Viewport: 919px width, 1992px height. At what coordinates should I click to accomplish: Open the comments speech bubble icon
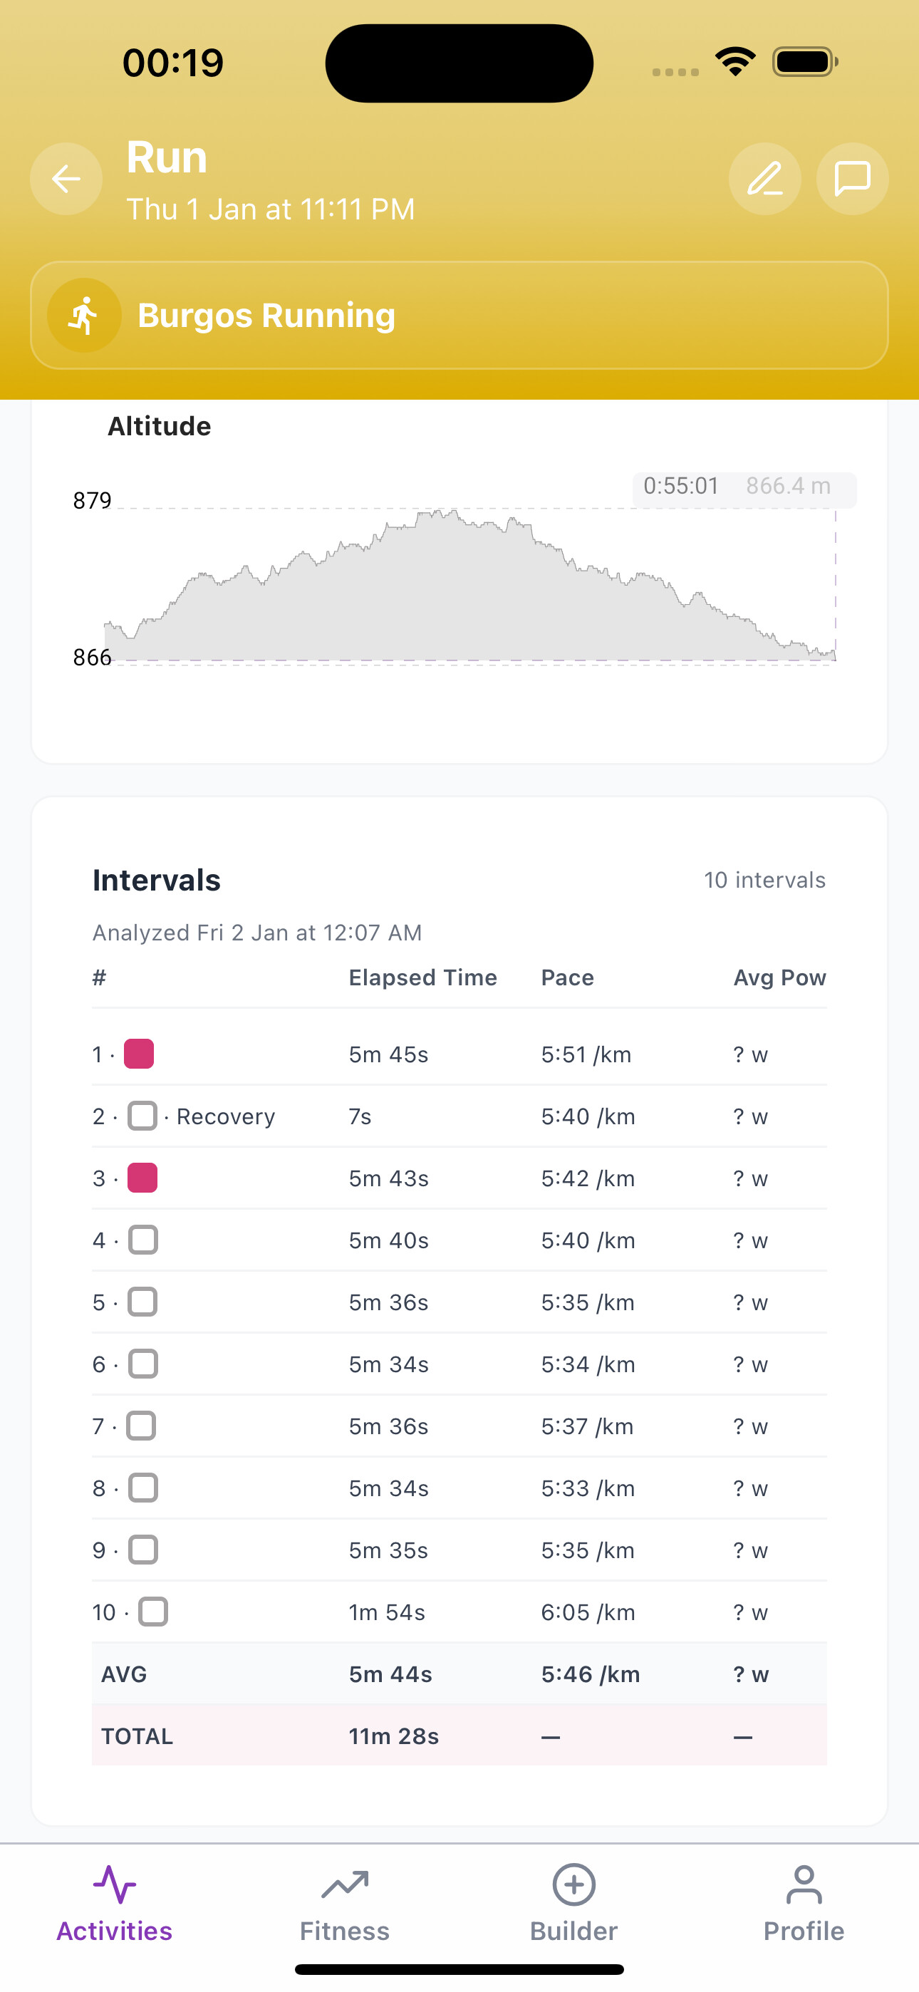click(x=852, y=179)
